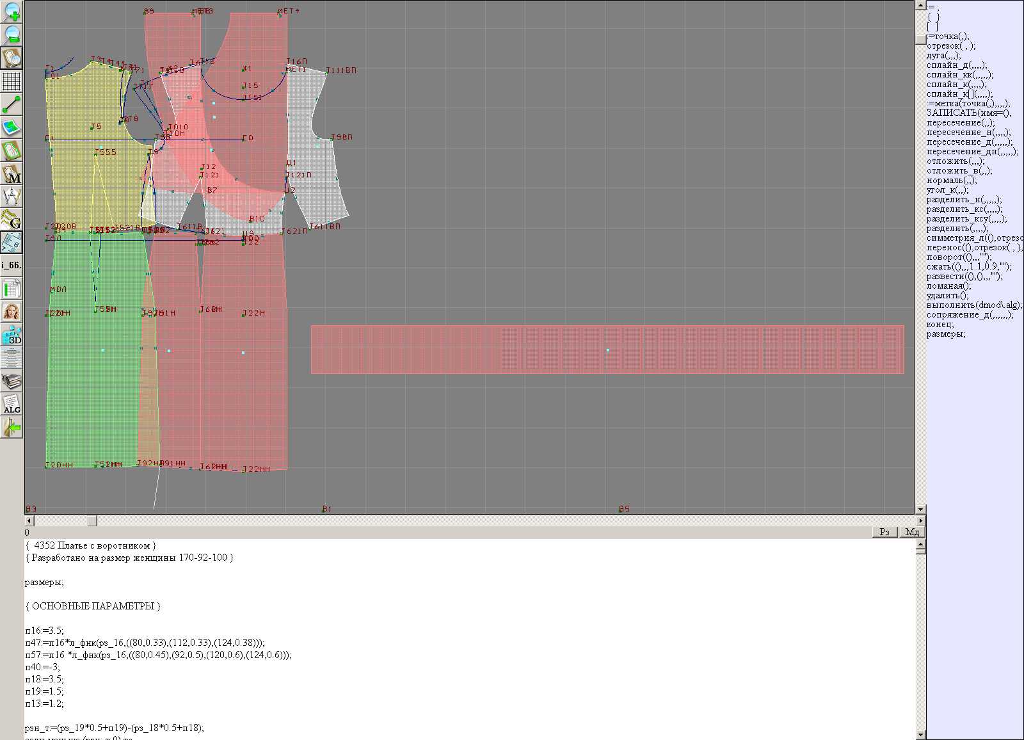Click the pattern with M icon
Screen dimensions: 1024x740
pyautogui.click(x=12, y=174)
